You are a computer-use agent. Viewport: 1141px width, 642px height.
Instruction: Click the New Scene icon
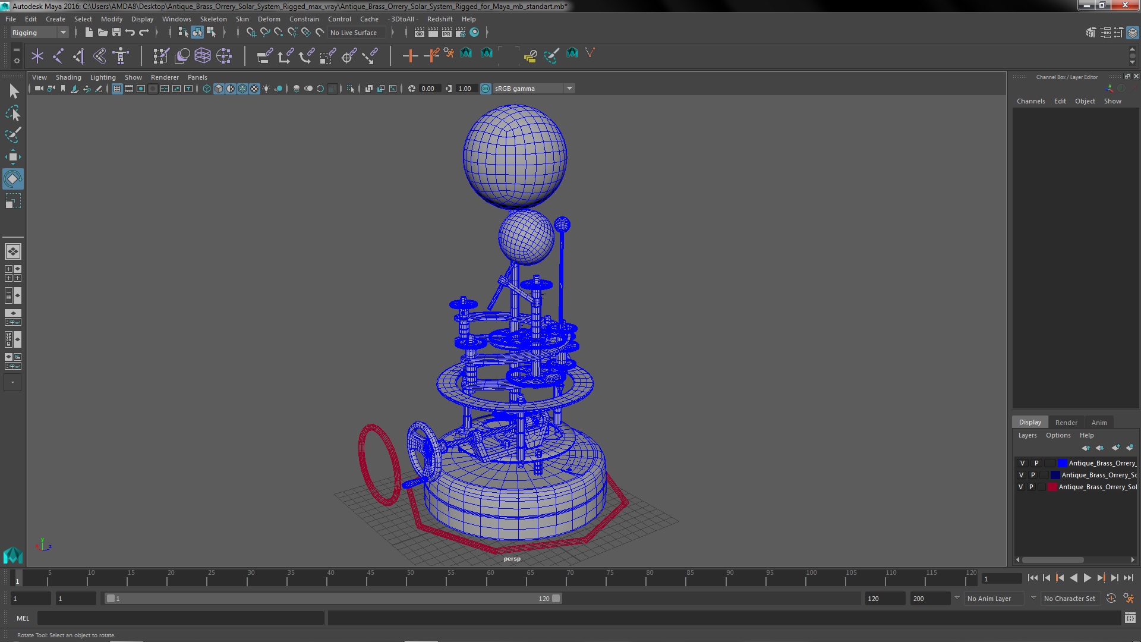tap(89, 33)
